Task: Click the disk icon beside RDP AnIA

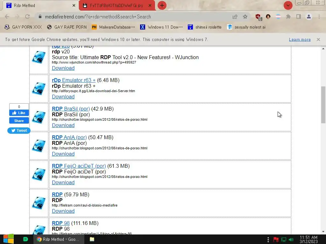Action: click(x=39, y=146)
